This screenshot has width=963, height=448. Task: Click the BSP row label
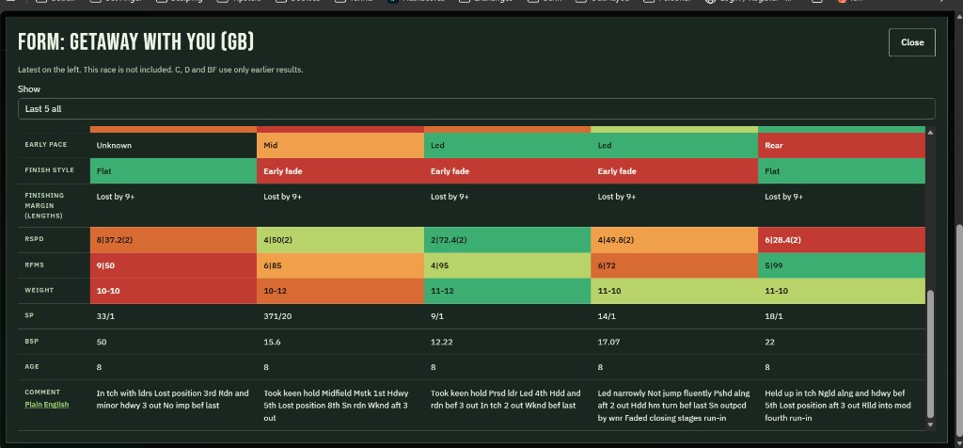point(31,342)
